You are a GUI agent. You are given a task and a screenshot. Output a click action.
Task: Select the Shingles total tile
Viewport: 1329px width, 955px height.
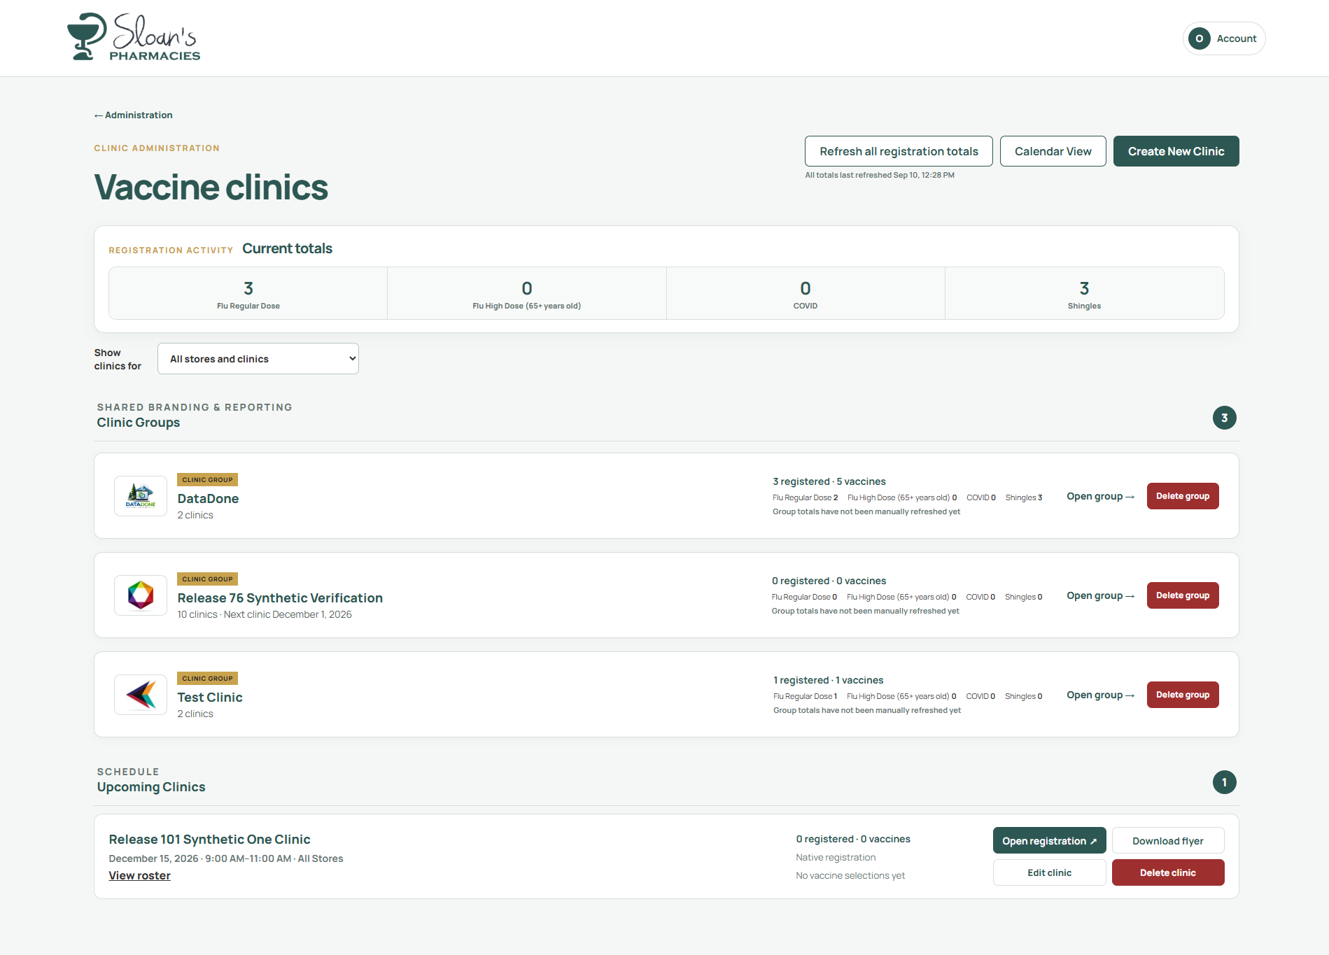[1084, 294]
